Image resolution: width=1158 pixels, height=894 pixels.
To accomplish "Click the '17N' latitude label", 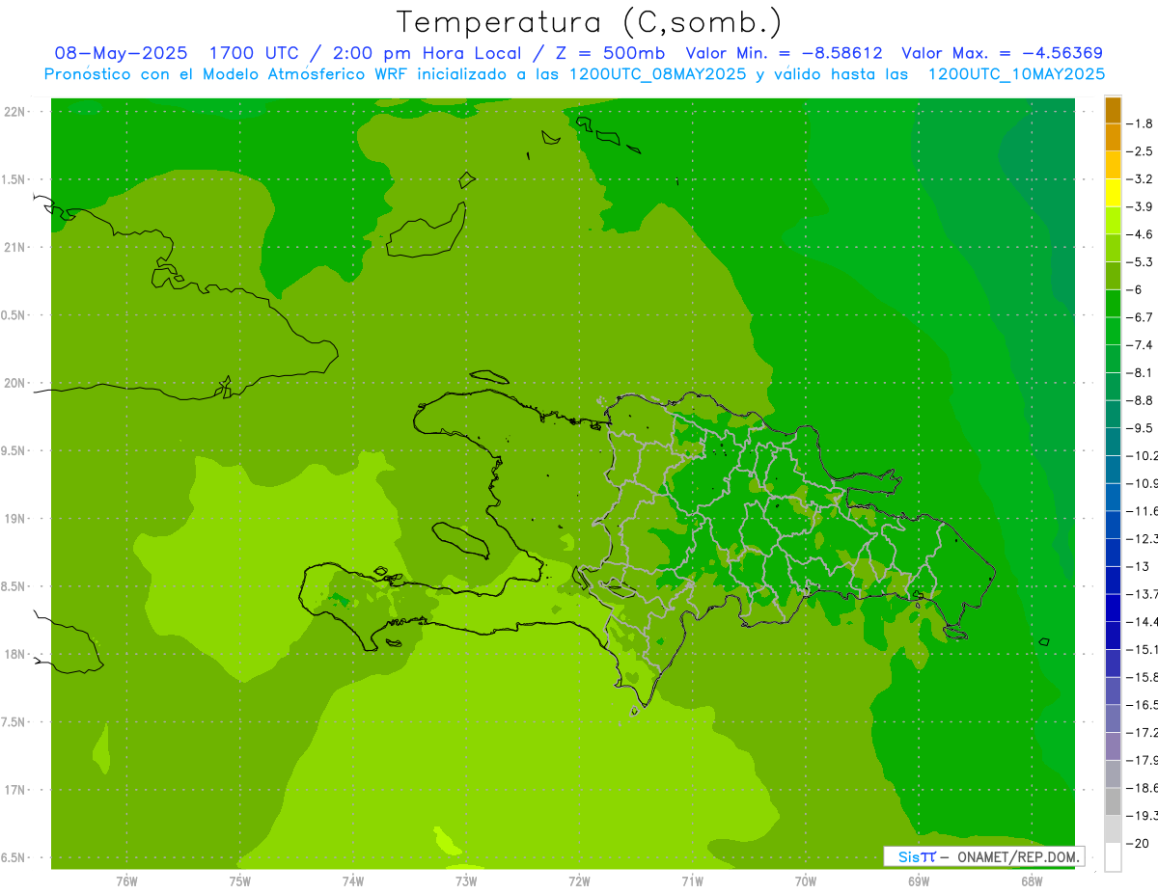I will click(x=14, y=790).
